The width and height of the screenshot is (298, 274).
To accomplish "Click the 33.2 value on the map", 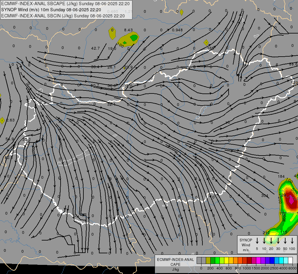I will coord(26,139).
